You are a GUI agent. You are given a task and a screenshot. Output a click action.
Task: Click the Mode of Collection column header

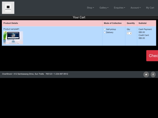coord(114,23)
